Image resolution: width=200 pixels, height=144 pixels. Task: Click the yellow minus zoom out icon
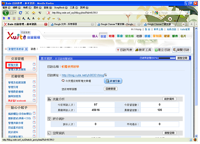pyautogui.click(x=54, y=19)
